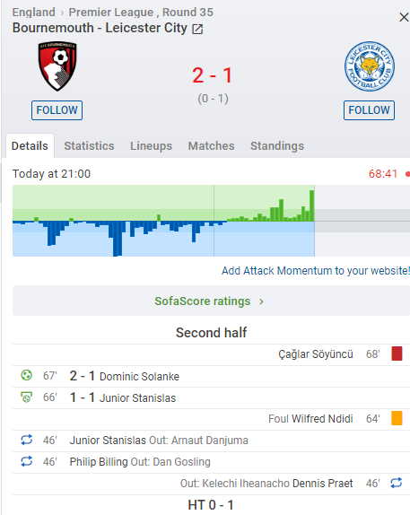Open match page via external link icon
410x515 pixels.
(197, 29)
